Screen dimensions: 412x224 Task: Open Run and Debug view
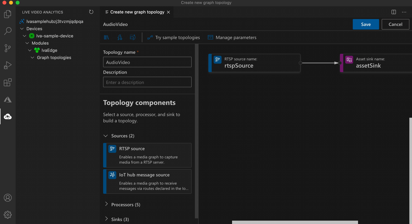[x=7, y=65]
